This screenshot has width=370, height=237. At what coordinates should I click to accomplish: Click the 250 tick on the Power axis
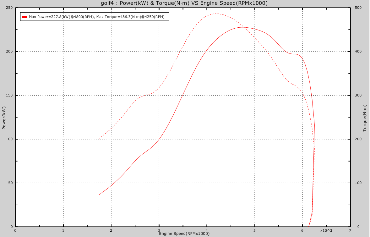tap(9, 8)
